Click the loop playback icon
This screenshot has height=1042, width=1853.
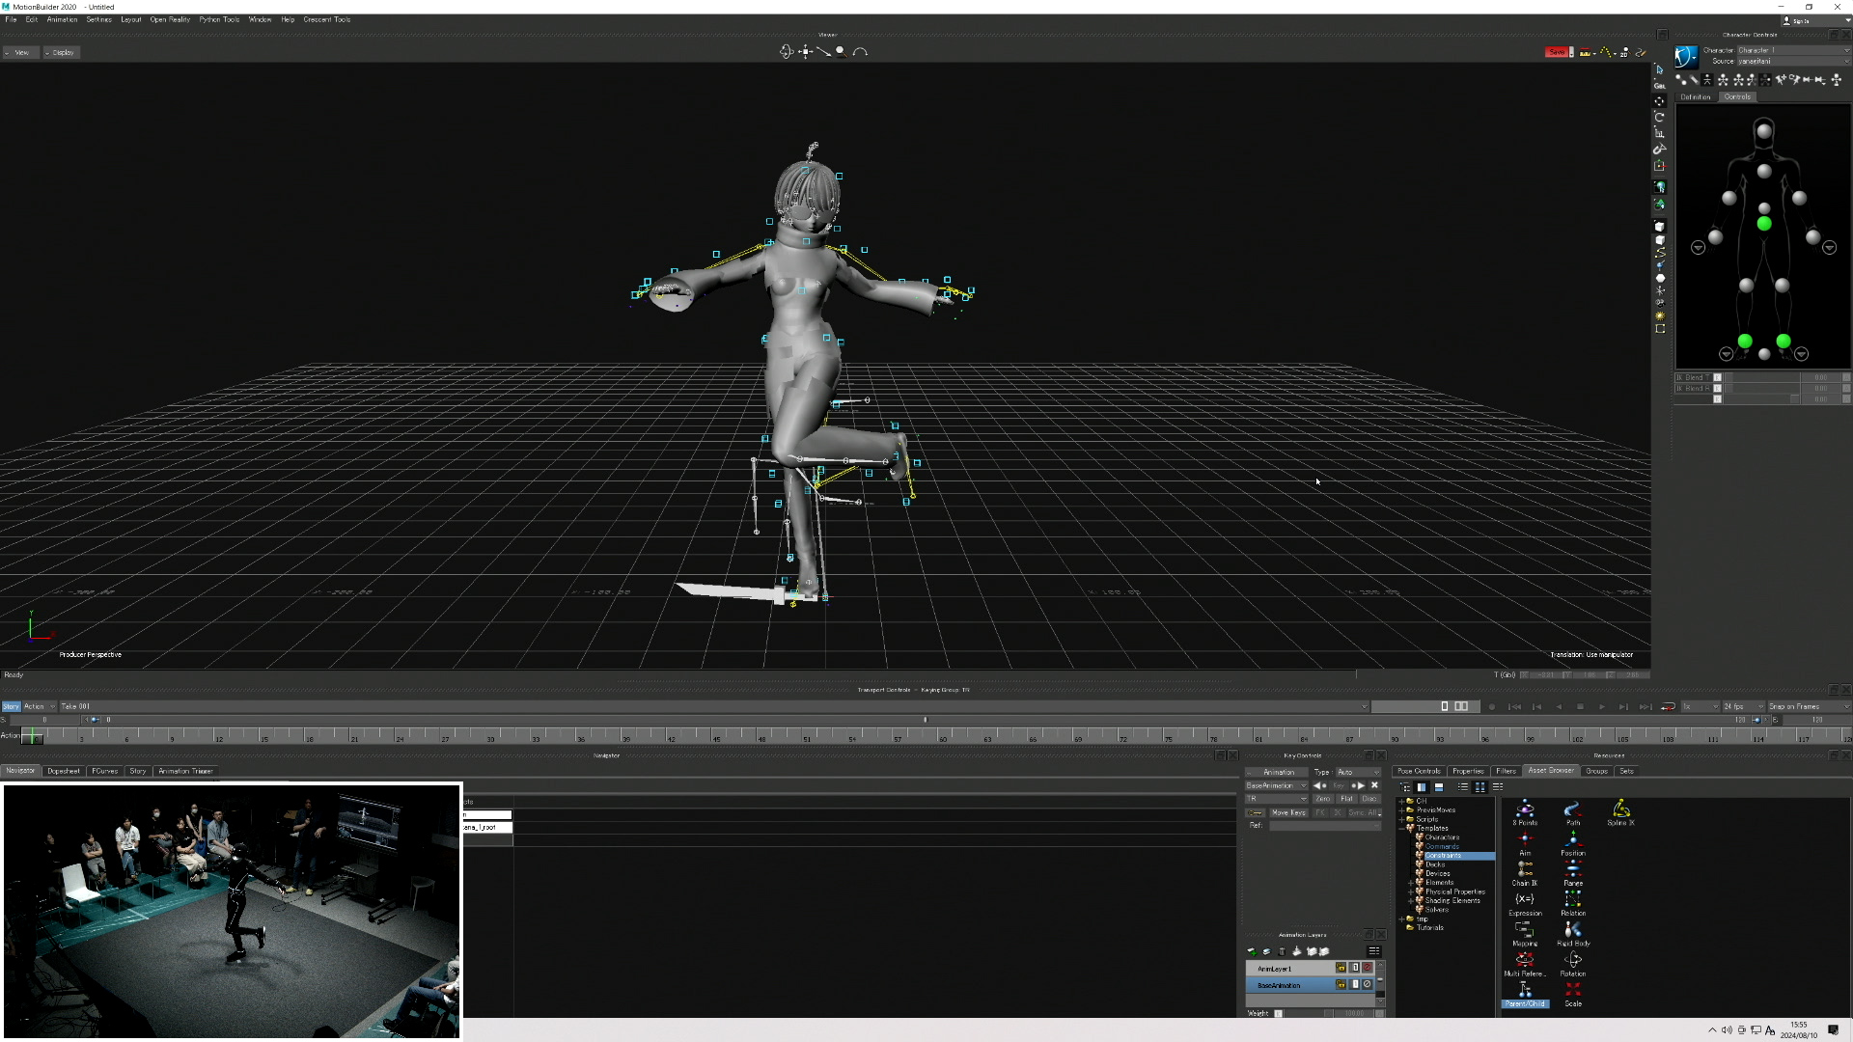(x=1667, y=707)
